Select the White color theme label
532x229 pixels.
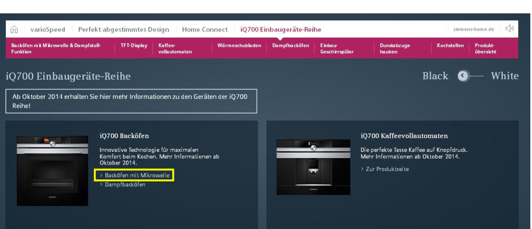click(x=504, y=76)
